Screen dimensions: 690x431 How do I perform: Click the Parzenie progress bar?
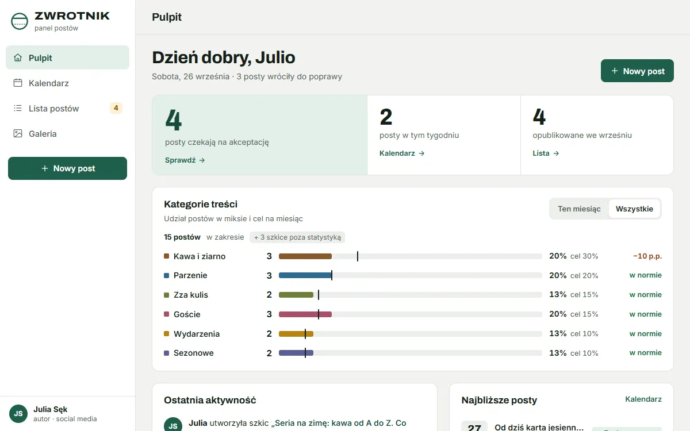tap(411, 275)
